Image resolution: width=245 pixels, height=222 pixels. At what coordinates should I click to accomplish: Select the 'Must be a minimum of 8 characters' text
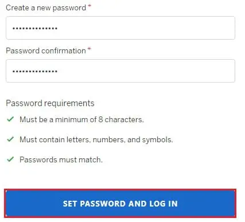click(81, 119)
